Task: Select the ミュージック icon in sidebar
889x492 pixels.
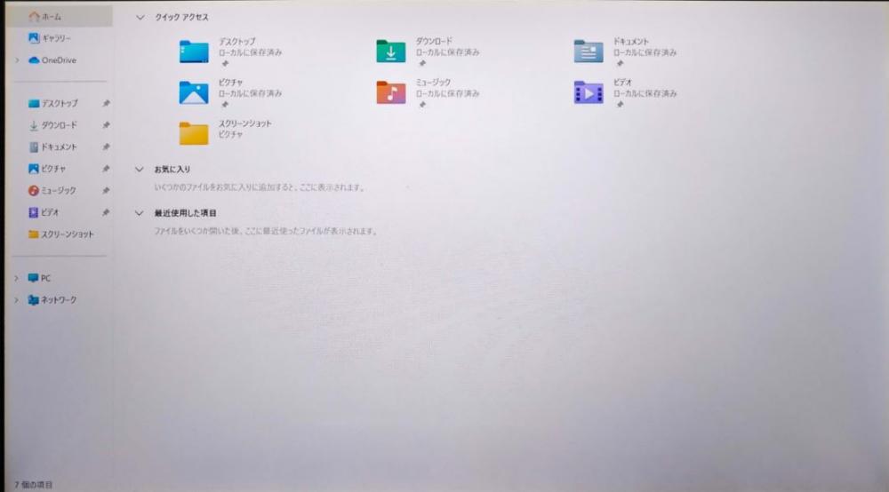Action: coord(34,191)
